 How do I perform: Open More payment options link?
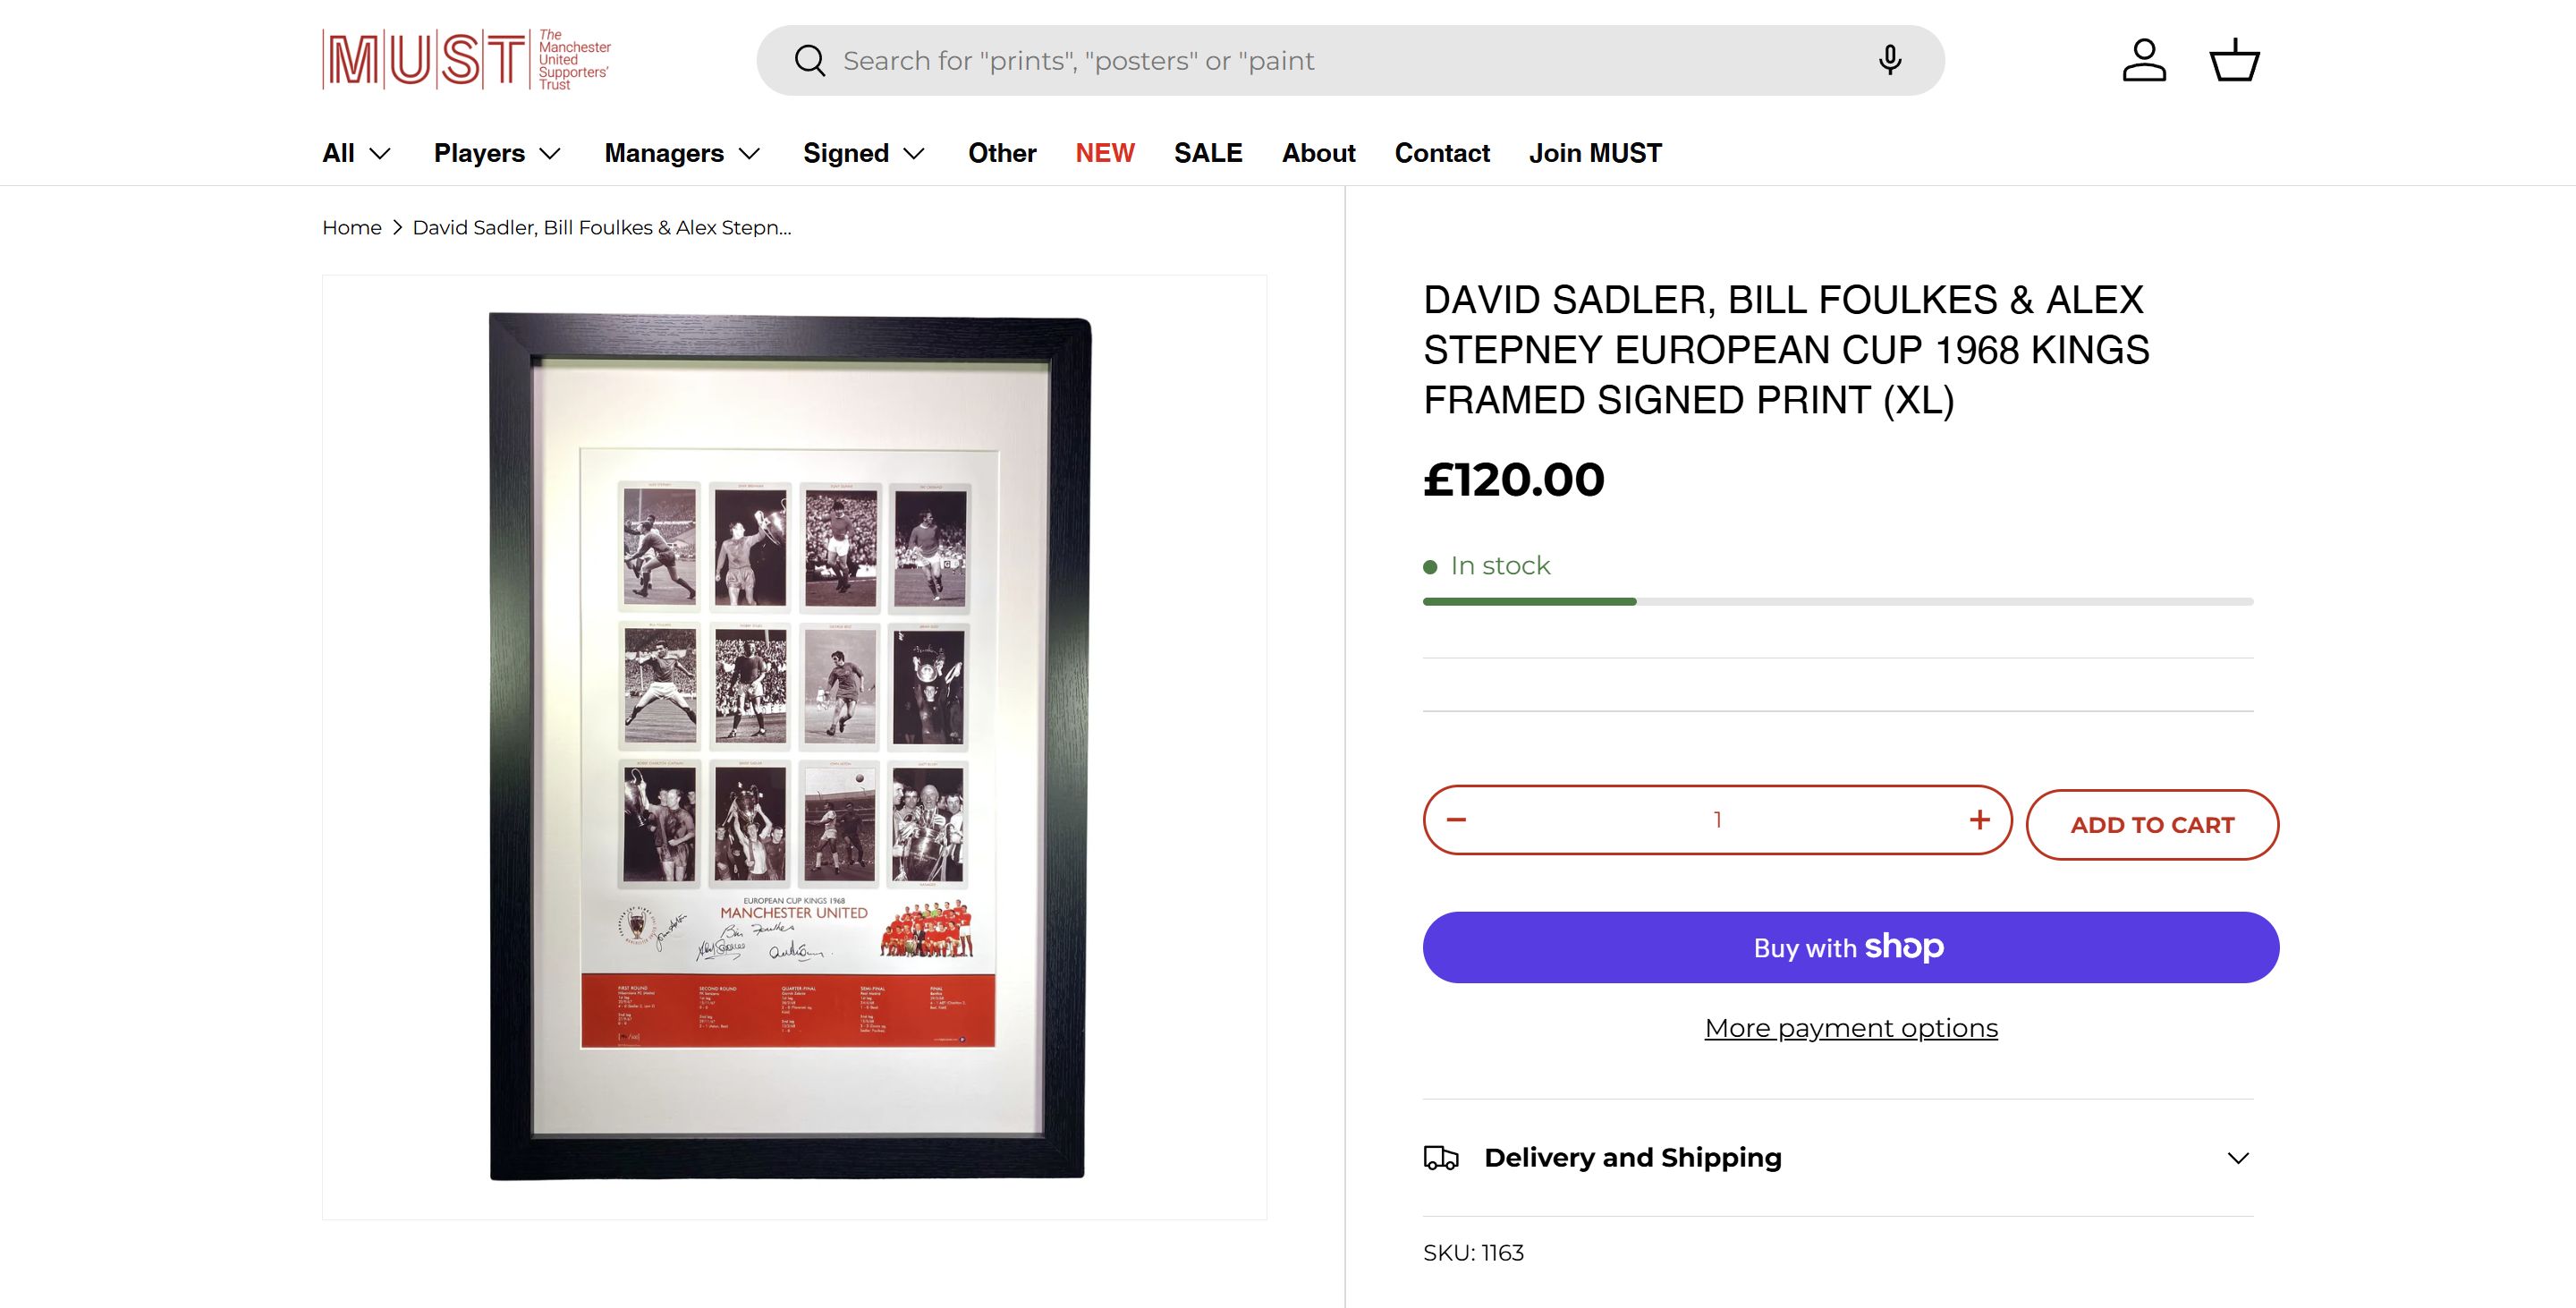1851,1028
